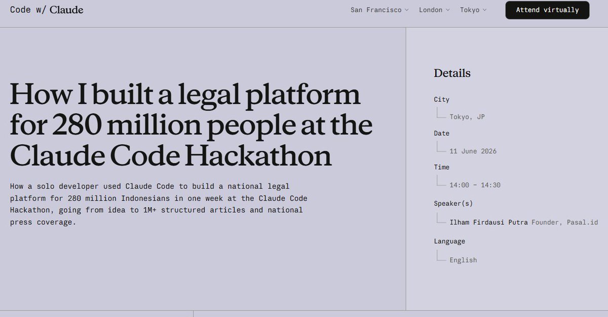Select the Tokyo, JP value
Viewport: 608px width, 317px height.
[x=467, y=117]
